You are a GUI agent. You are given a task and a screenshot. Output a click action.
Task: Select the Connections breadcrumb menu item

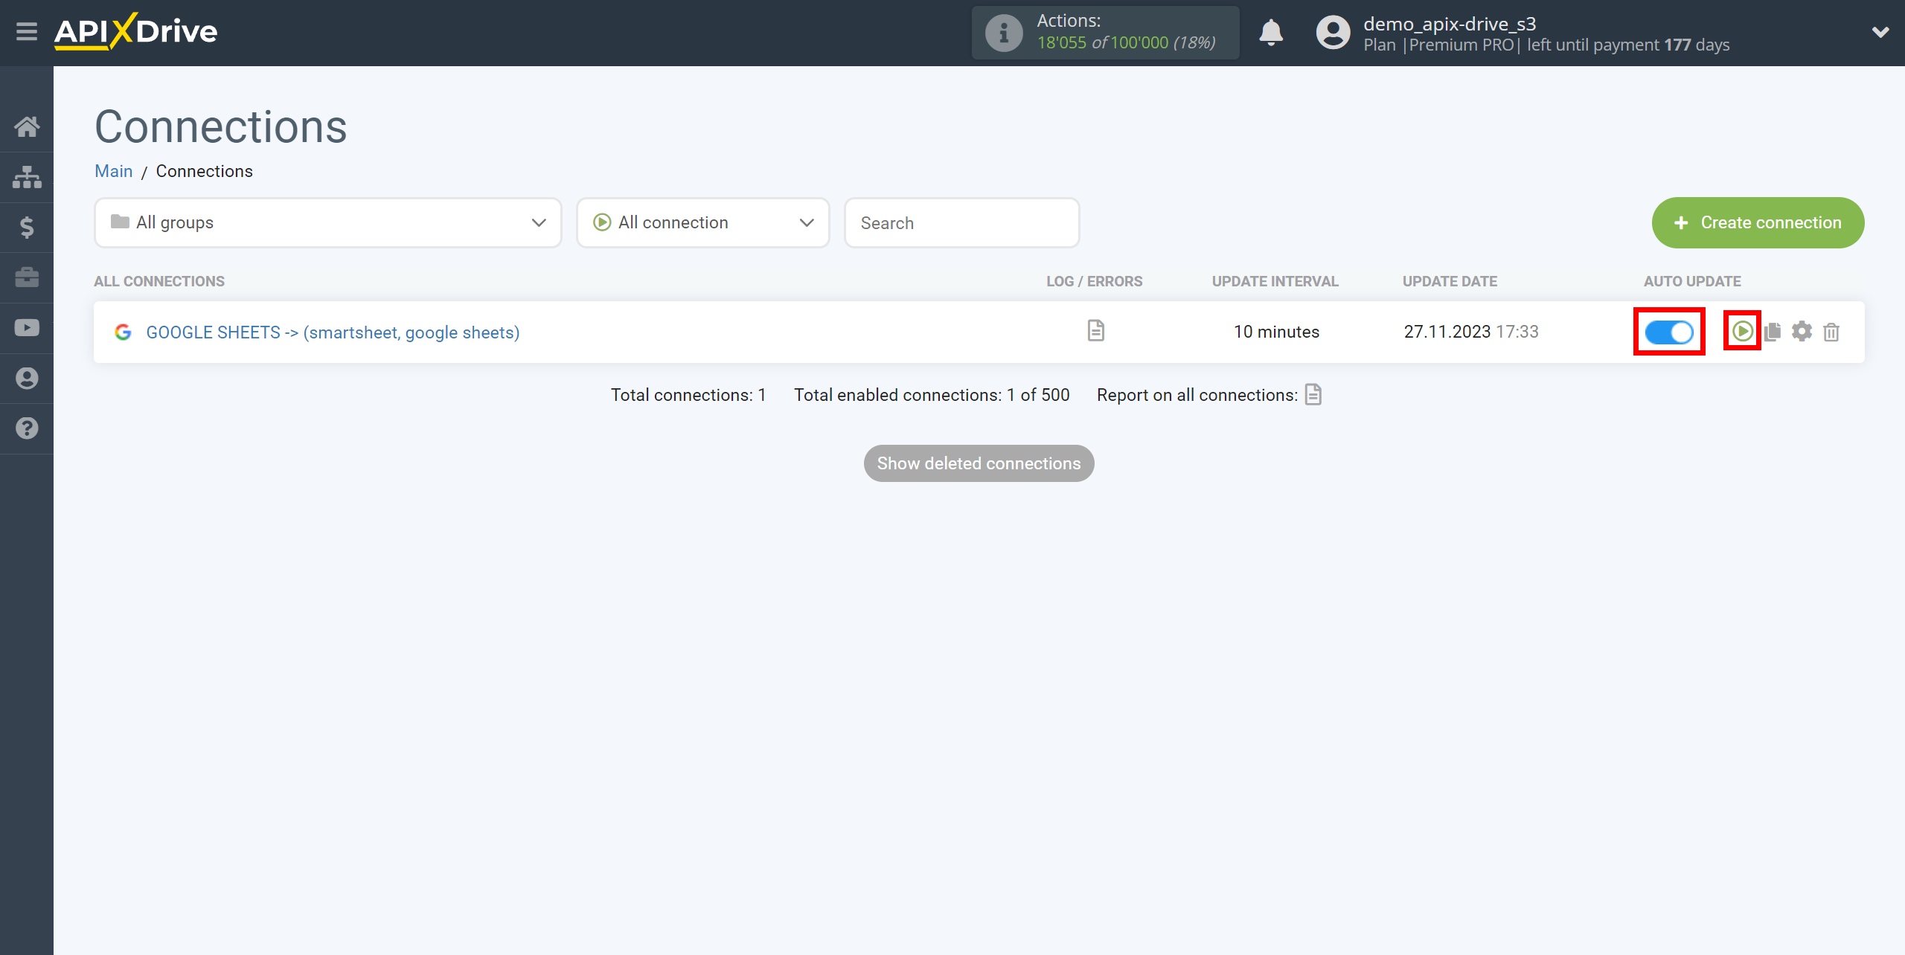(205, 172)
